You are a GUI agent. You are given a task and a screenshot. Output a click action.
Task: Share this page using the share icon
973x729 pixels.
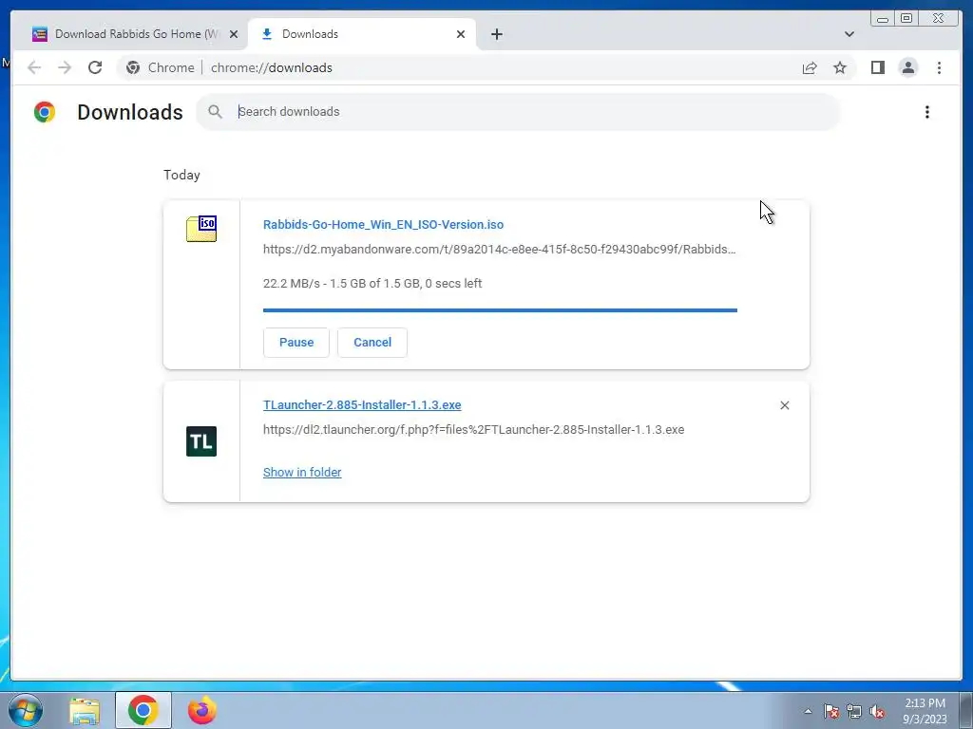[810, 67]
